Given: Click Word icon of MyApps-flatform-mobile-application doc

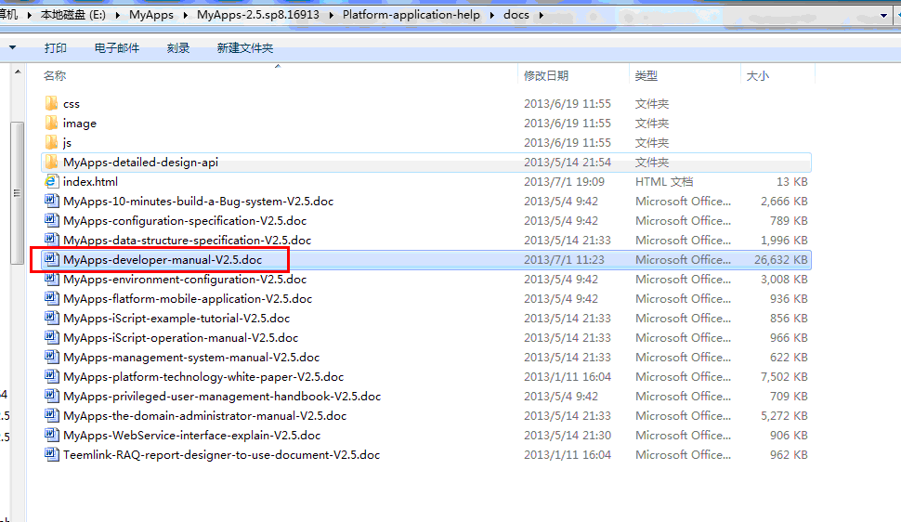Looking at the screenshot, I should (52, 299).
